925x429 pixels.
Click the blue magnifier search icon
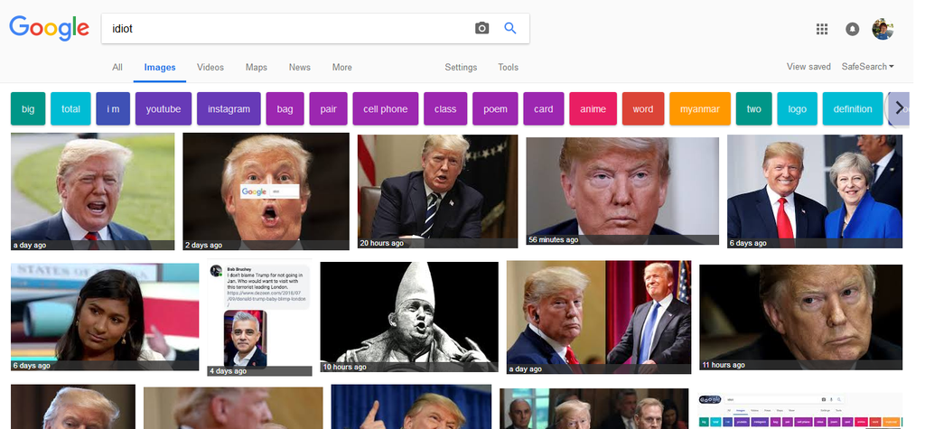tap(510, 28)
